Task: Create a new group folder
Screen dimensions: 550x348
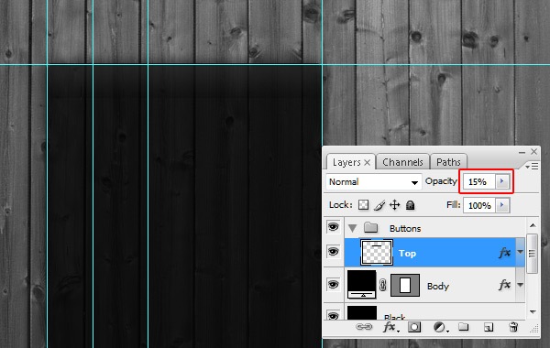Action: click(x=463, y=327)
